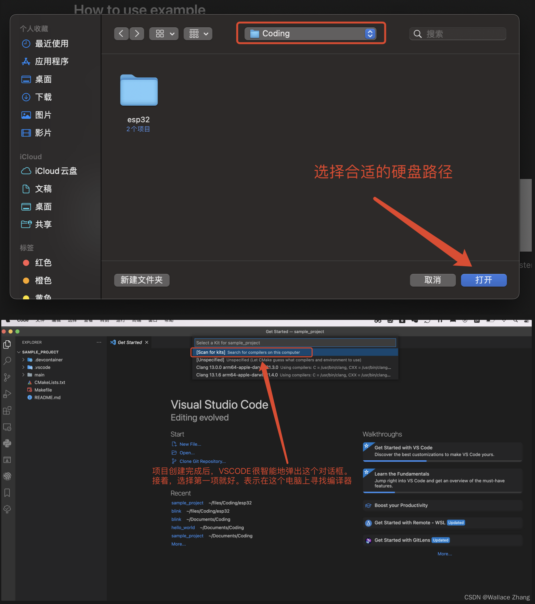
Task: Click Clone Git Repository... link
Action: tap(202, 461)
